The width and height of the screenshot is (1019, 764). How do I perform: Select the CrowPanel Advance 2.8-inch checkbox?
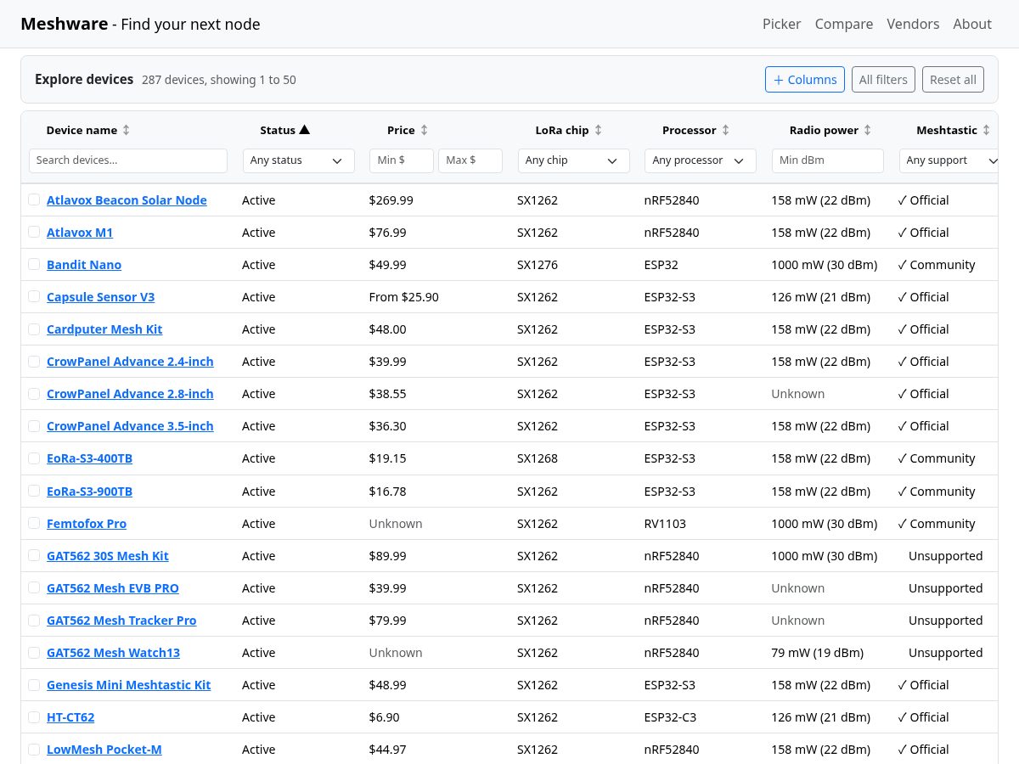[34, 393]
